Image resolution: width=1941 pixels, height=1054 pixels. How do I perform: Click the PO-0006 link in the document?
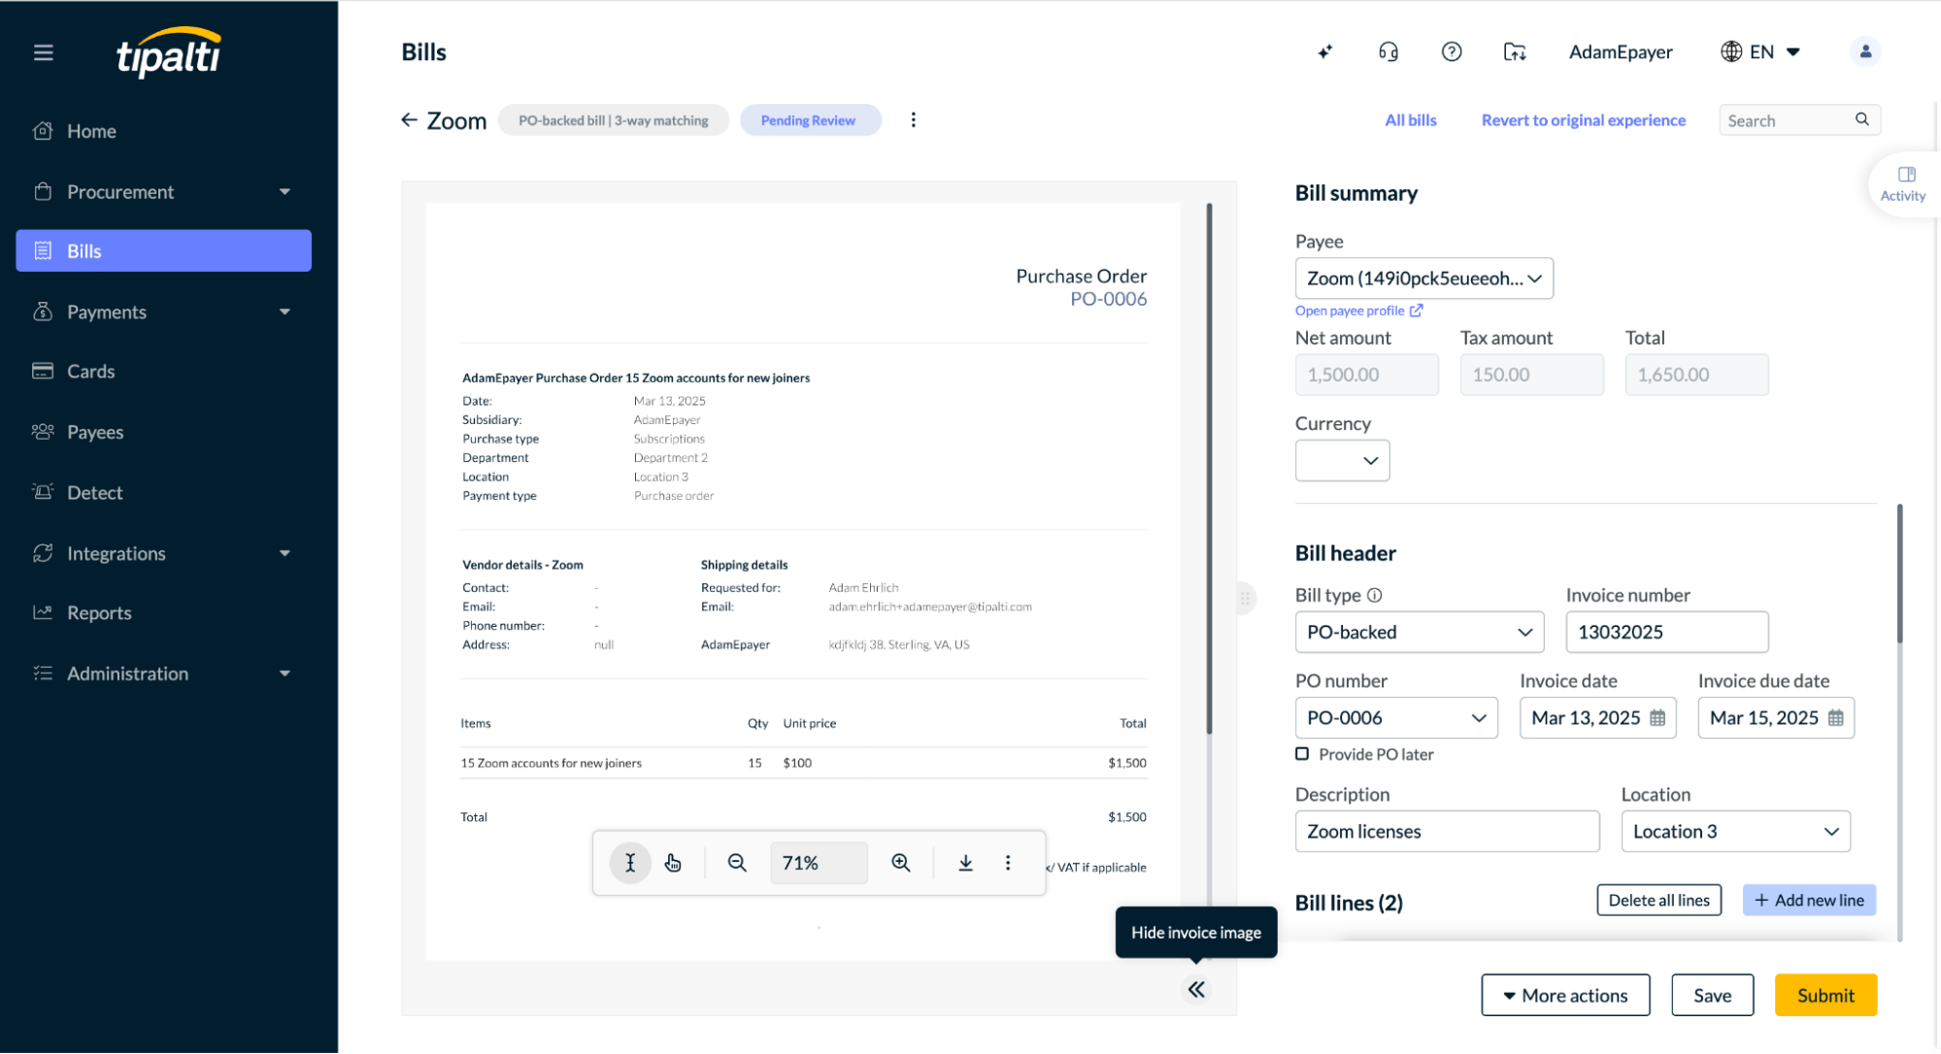tap(1108, 299)
